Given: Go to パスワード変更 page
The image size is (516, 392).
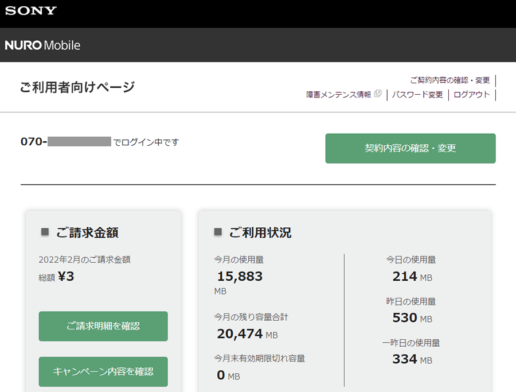Looking at the screenshot, I should 417,95.
